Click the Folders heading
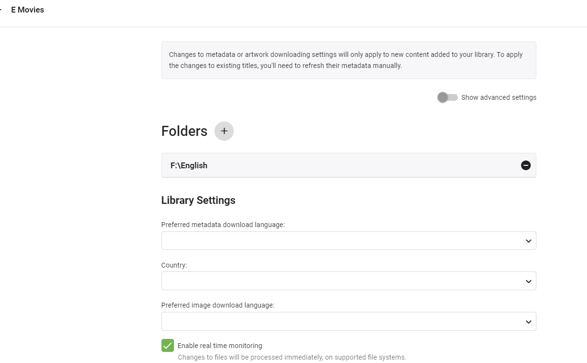587x363 pixels. point(184,131)
